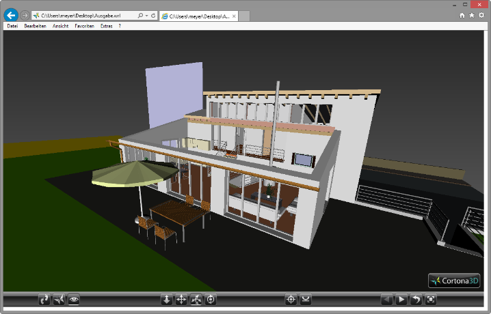This screenshot has height=314, width=491.
Task: Click the address bar search magnifier
Action: pyautogui.click(x=140, y=15)
